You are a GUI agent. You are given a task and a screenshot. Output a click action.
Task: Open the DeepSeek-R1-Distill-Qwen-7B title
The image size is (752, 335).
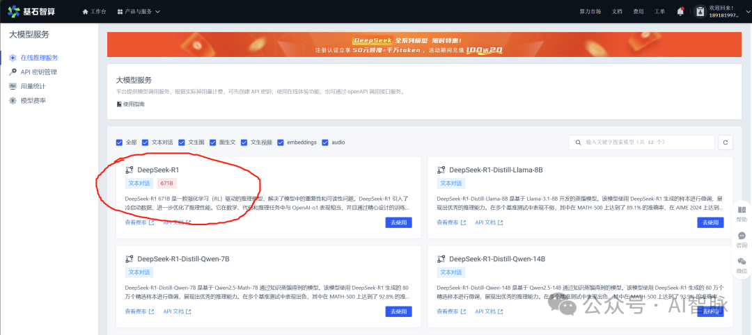pyautogui.click(x=183, y=259)
